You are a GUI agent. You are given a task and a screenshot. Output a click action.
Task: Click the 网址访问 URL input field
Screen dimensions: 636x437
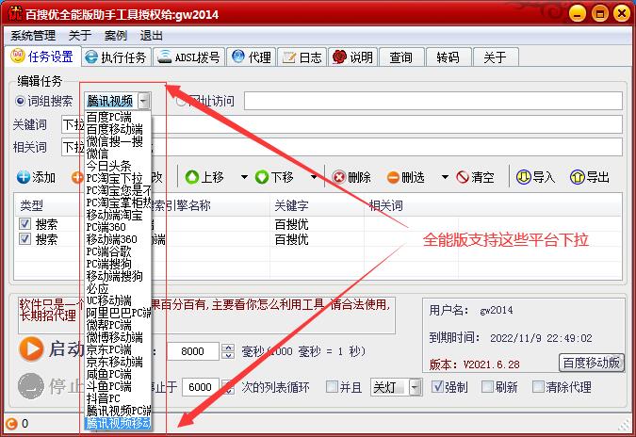433,101
